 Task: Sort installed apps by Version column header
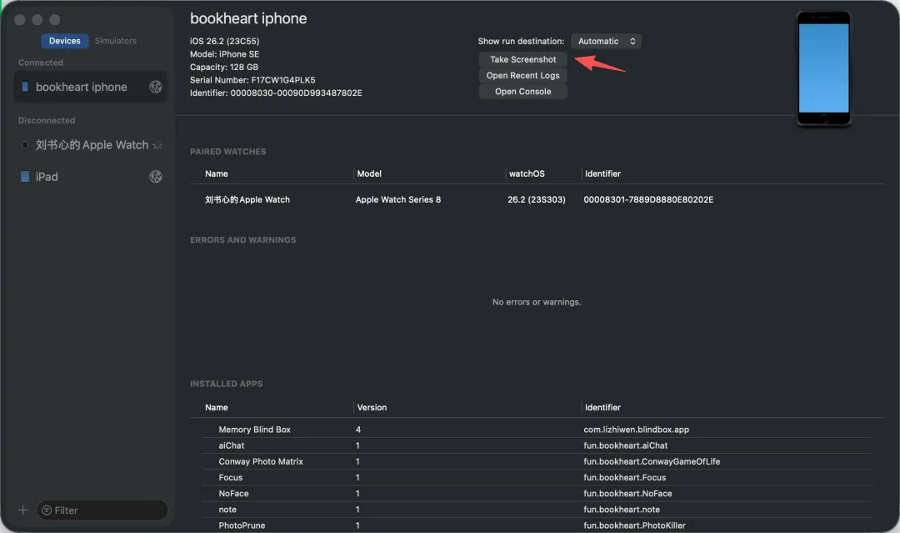(x=372, y=407)
